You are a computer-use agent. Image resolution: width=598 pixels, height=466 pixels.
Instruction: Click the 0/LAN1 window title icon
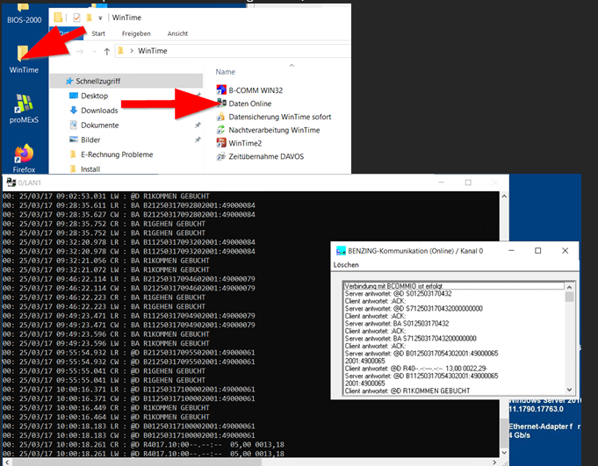coord(11,183)
